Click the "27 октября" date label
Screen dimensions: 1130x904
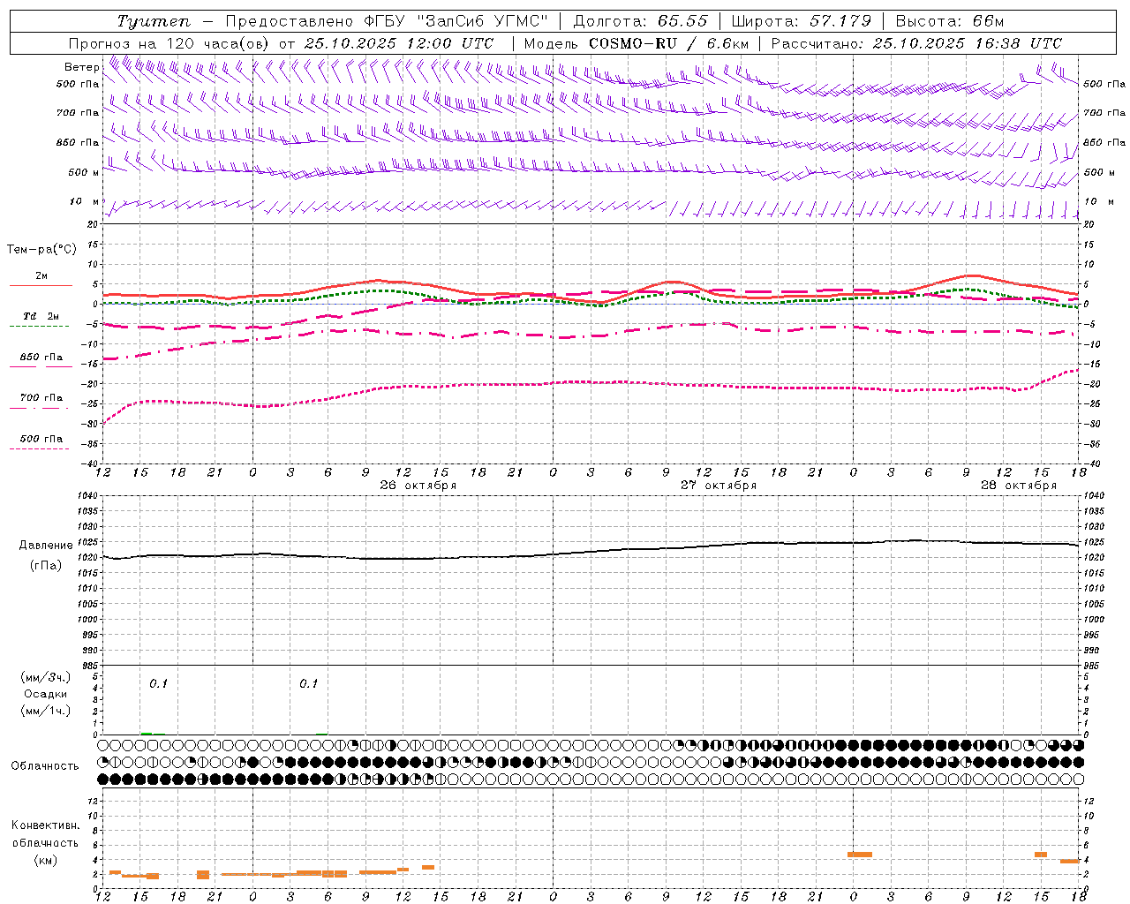[x=718, y=485]
